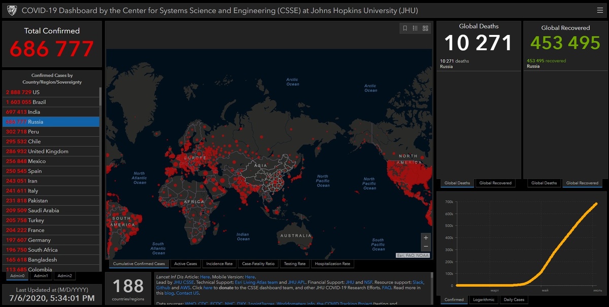Select South Africa in the country list
Image resolution: width=609 pixels, height=307 pixels.
click(51, 250)
